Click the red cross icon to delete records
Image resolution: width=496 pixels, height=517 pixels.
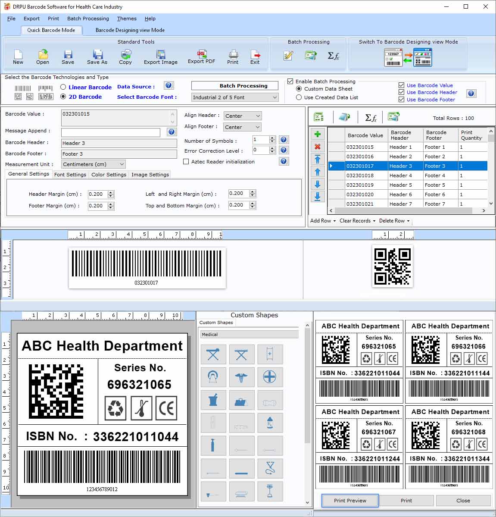(318, 147)
